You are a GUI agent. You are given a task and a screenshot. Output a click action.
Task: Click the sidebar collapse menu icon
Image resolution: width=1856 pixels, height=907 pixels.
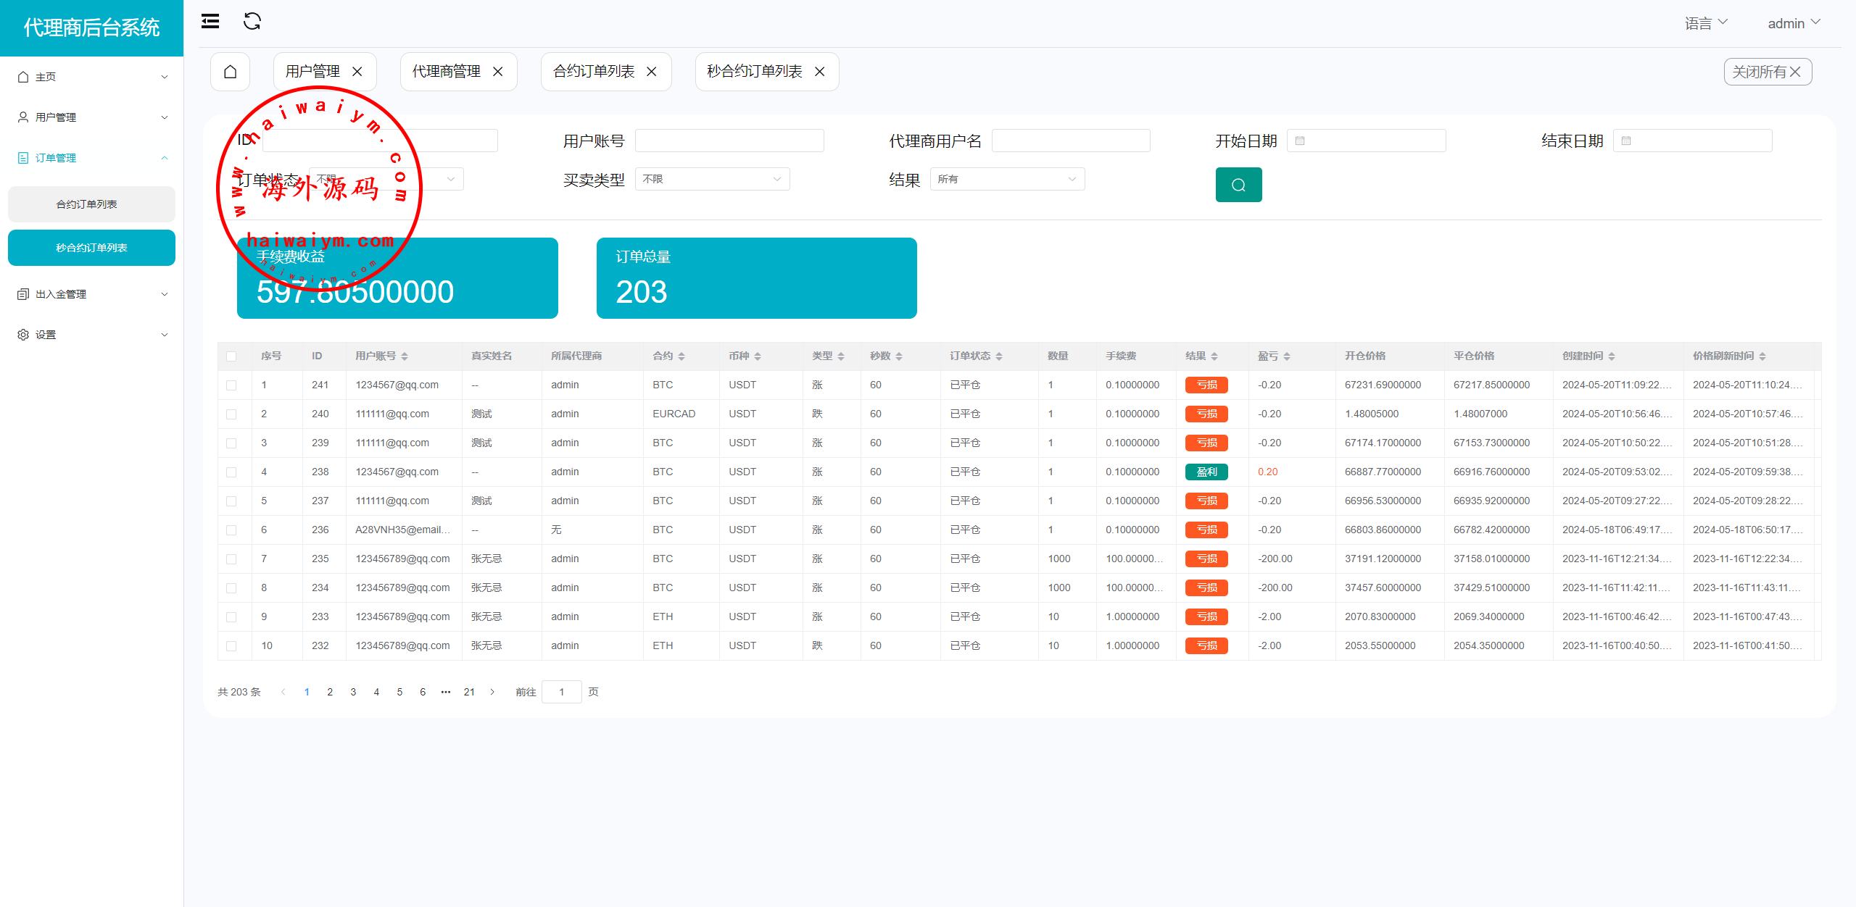(x=210, y=22)
